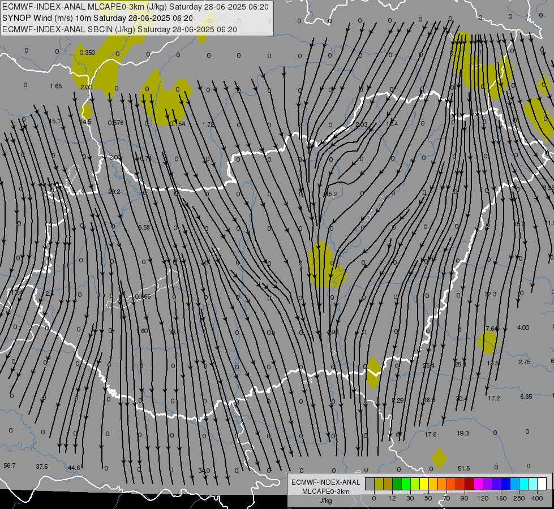Click the map value '17.6'

point(431,434)
